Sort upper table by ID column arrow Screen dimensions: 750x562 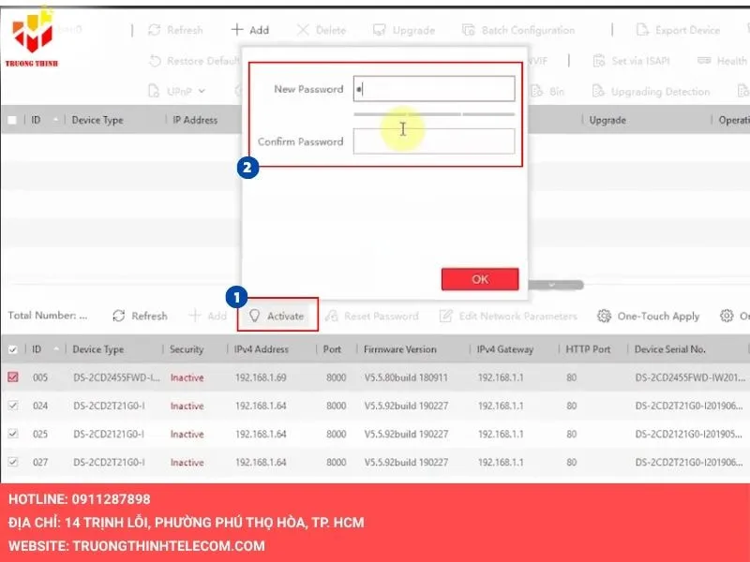pyautogui.click(x=55, y=120)
